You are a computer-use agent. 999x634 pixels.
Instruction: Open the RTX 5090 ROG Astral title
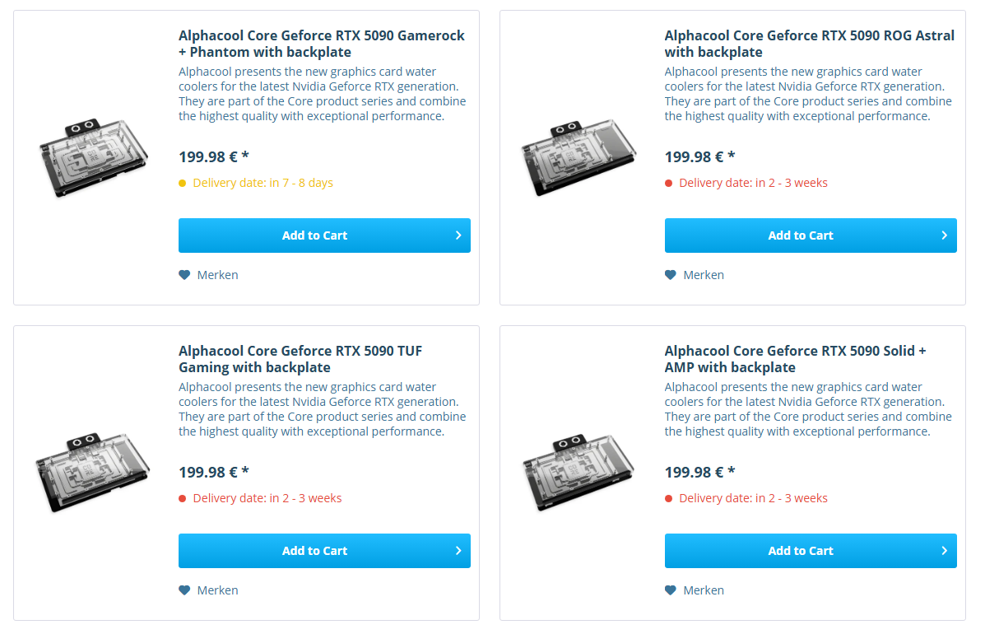click(x=809, y=44)
